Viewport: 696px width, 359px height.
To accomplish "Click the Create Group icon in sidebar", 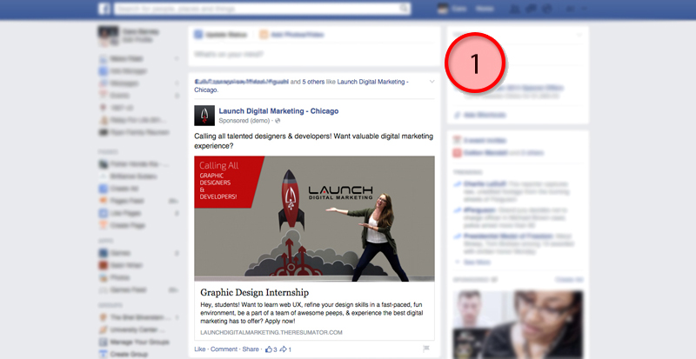I will click(x=104, y=354).
